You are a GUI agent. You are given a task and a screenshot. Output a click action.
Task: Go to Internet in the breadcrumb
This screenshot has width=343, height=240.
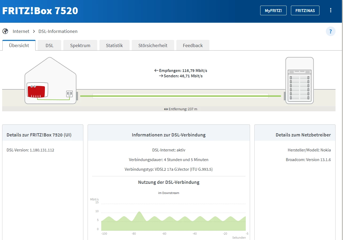pos(21,31)
